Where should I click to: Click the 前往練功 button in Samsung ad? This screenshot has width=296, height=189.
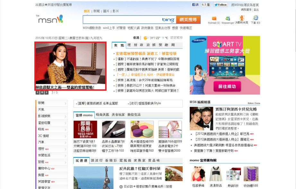tap(227, 86)
